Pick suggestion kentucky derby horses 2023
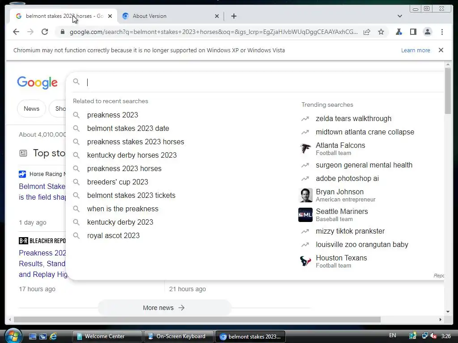 pos(132,155)
